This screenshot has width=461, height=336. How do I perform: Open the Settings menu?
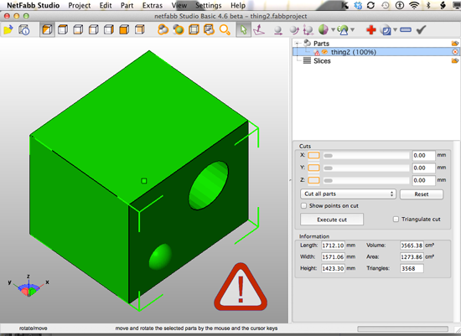tap(209, 6)
